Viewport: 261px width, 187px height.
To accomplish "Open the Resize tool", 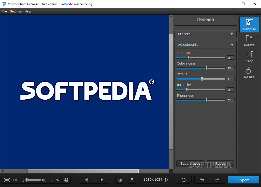I will tap(249, 73).
